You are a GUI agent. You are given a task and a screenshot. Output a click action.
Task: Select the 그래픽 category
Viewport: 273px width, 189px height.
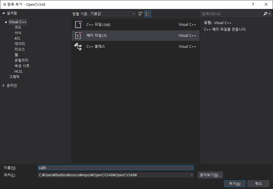coord(14,77)
